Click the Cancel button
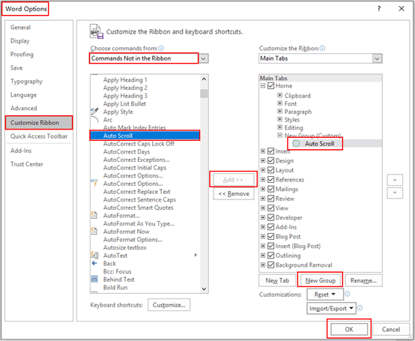The height and width of the screenshot is (341, 415). (390, 329)
